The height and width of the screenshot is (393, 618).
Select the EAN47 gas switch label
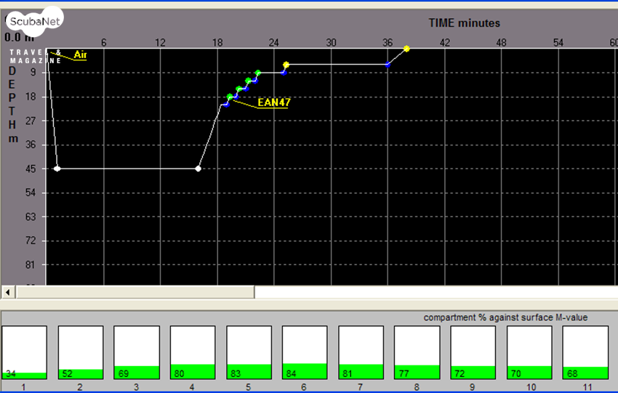point(273,103)
